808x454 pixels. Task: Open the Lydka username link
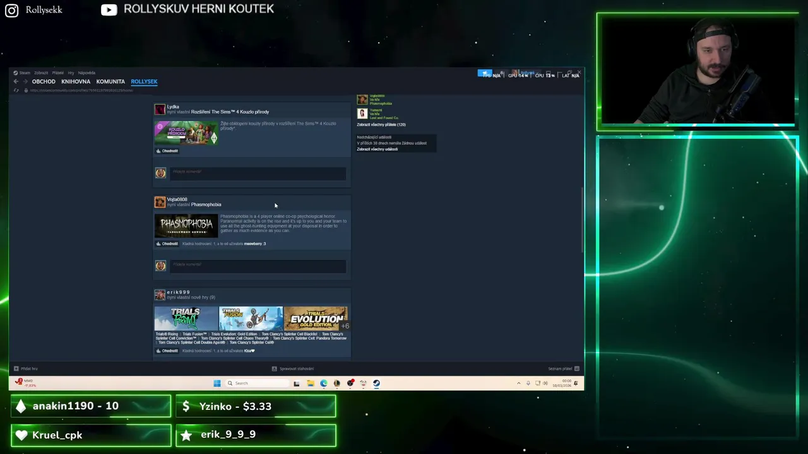tap(173, 107)
